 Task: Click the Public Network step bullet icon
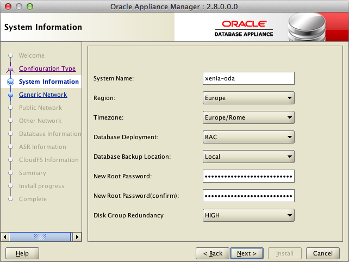(x=10, y=108)
